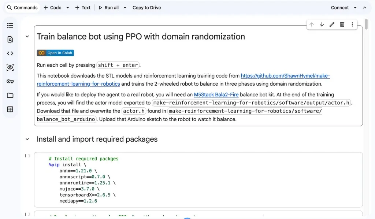This screenshot has width=375, height=219.
Task: Add a new Text cell
Action: point(83,8)
